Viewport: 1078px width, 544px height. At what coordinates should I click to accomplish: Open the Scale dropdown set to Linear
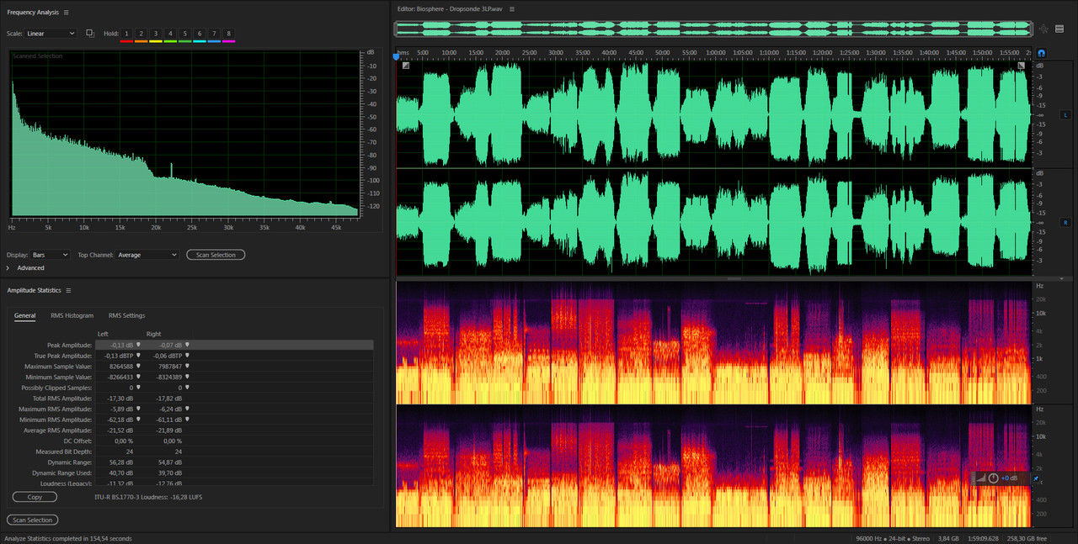51,34
